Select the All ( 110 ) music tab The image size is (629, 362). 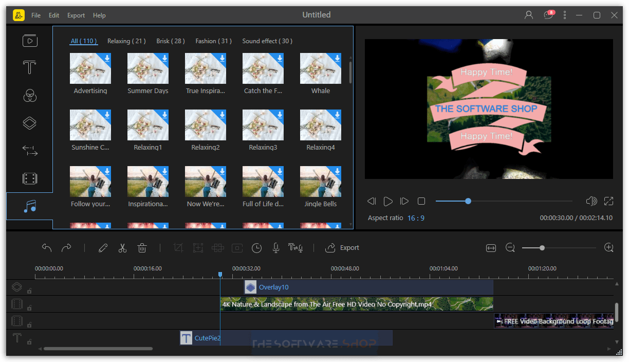tap(84, 41)
